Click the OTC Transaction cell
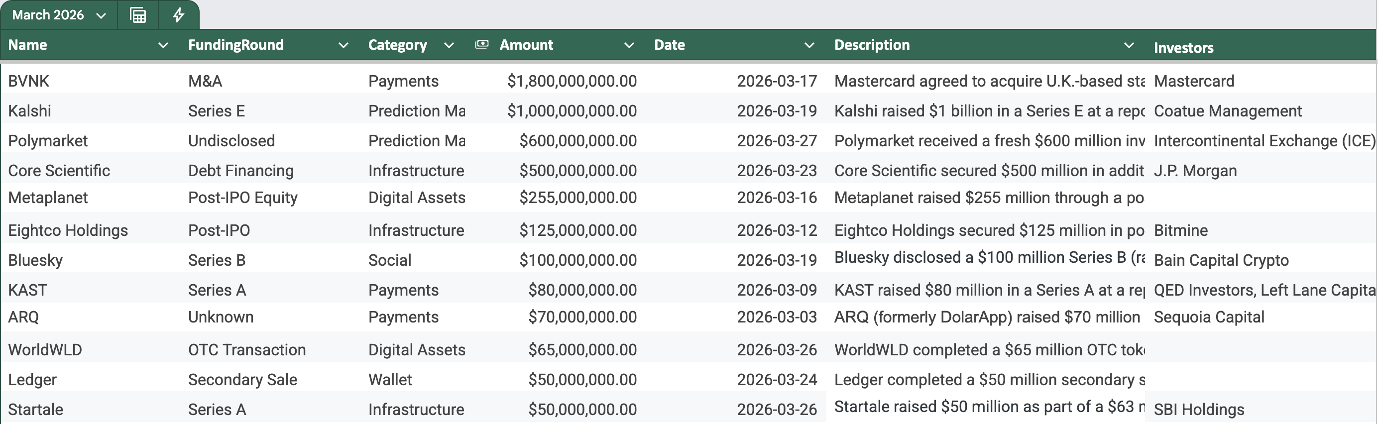This screenshot has width=1378, height=424. 247,350
